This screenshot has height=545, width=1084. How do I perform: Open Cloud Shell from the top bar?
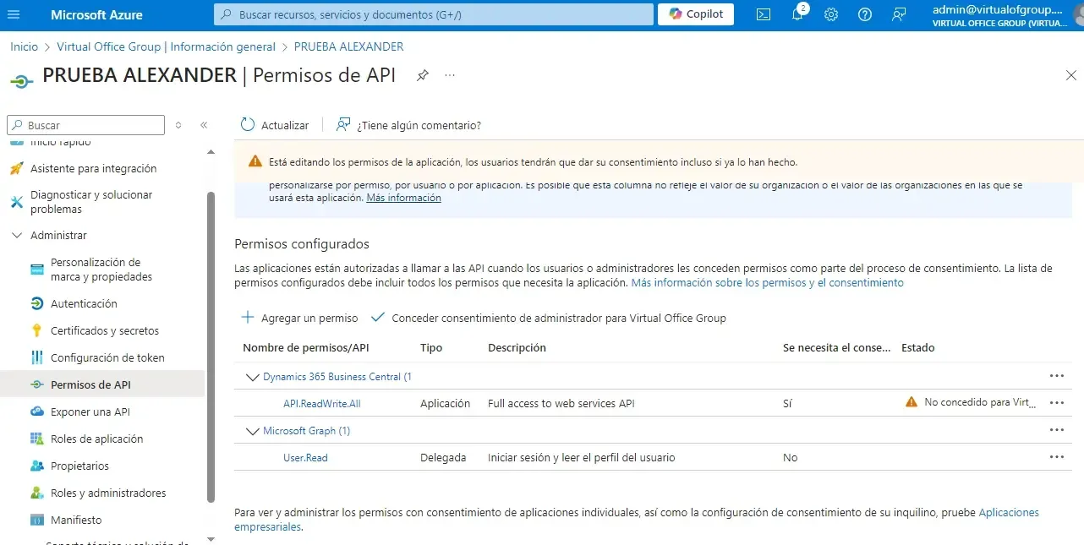click(x=763, y=14)
